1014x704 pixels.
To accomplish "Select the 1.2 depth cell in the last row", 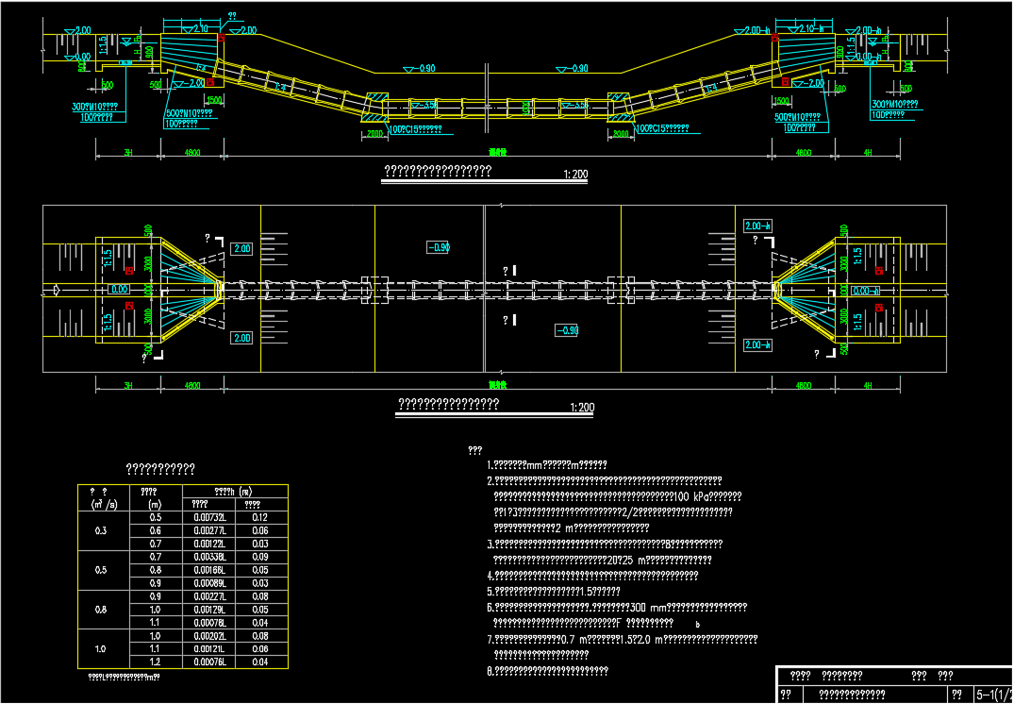I will click(156, 662).
